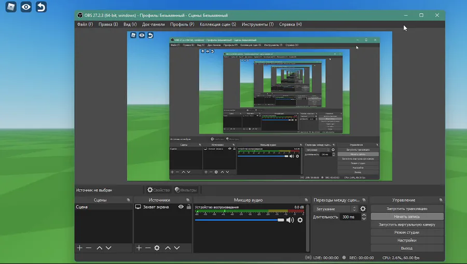Undock the Управление panel
This screenshot has width=467, height=264.
pos(441,200)
